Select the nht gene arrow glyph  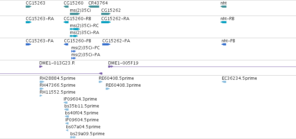[x=223, y=7]
